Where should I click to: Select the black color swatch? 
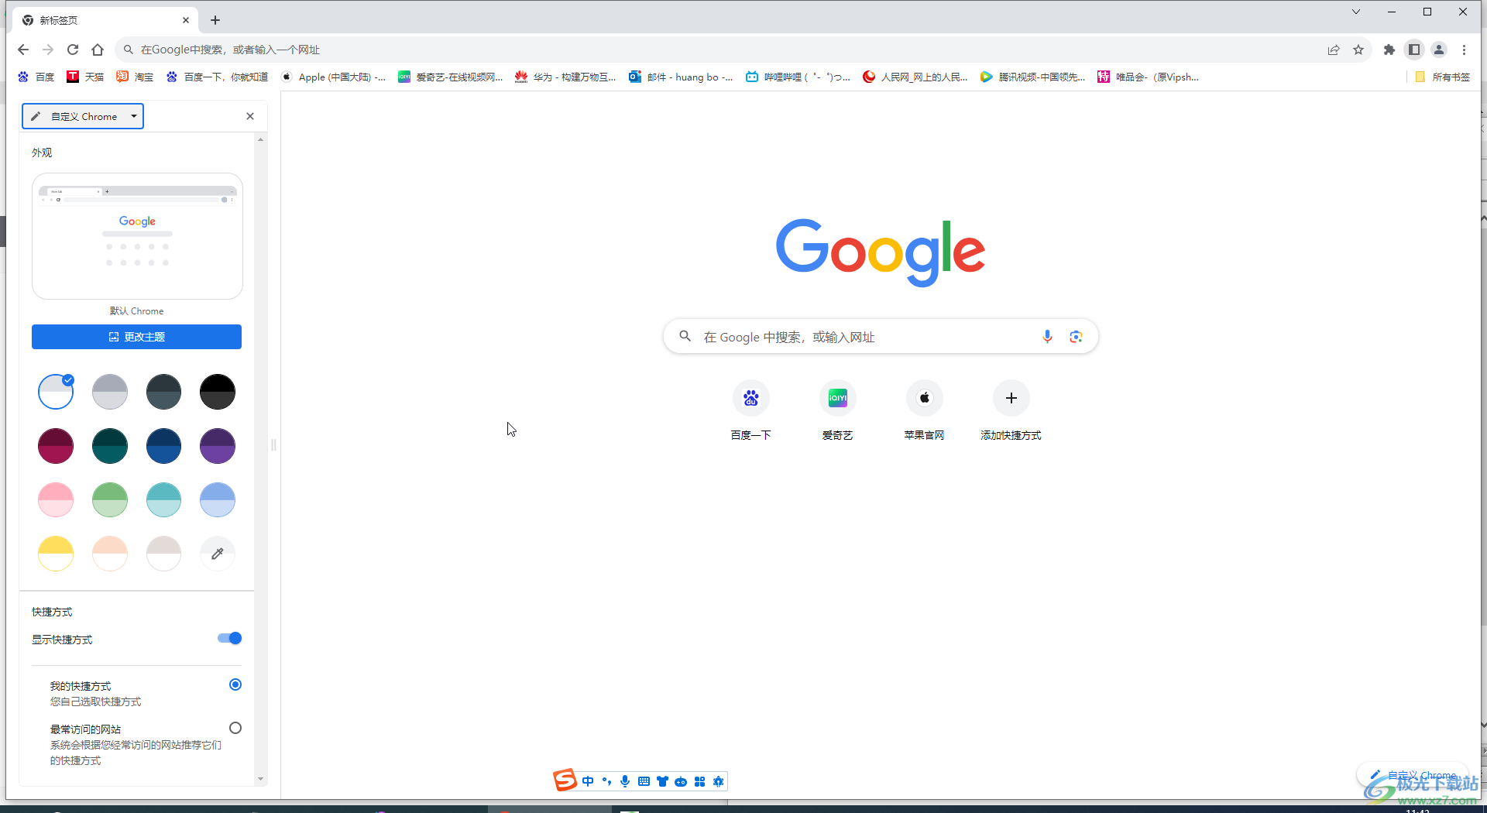click(218, 392)
